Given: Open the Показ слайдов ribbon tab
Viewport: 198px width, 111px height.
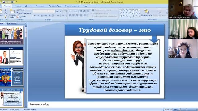Looking at the screenshot, I should click(x=55, y=6).
